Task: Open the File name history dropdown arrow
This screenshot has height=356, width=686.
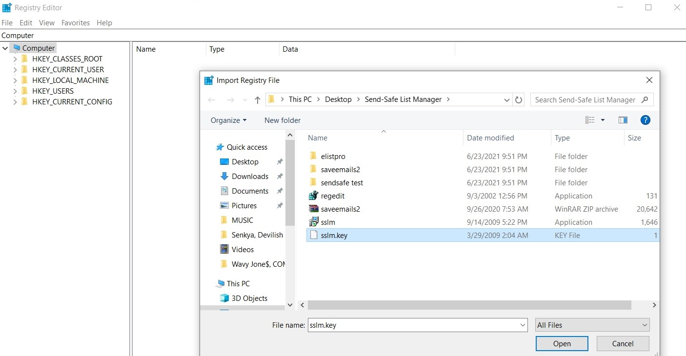Action: pyautogui.click(x=523, y=325)
